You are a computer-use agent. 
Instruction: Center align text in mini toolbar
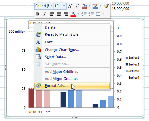(59, 14)
